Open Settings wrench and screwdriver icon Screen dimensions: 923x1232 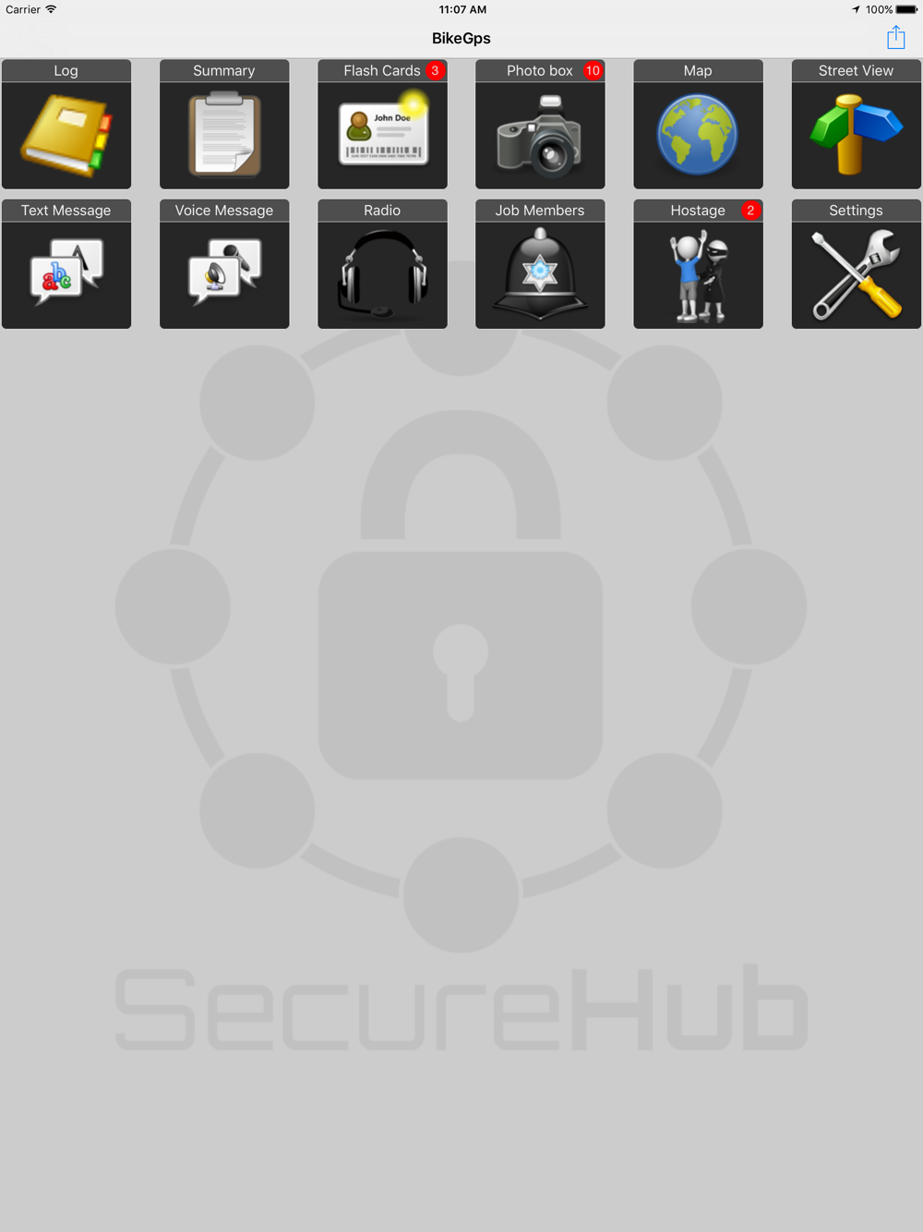click(856, 275)
